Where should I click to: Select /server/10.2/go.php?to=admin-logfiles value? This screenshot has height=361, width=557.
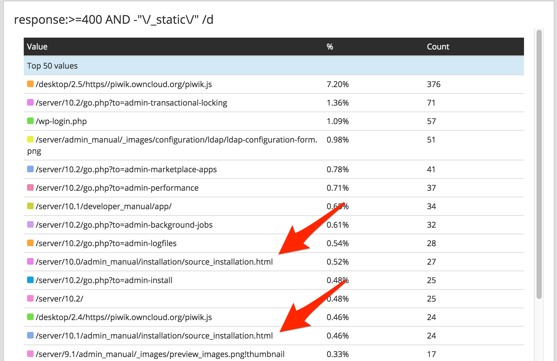click(106, 243)
